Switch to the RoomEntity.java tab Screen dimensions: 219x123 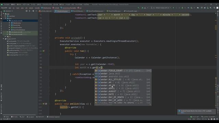(x=77, y=11)
